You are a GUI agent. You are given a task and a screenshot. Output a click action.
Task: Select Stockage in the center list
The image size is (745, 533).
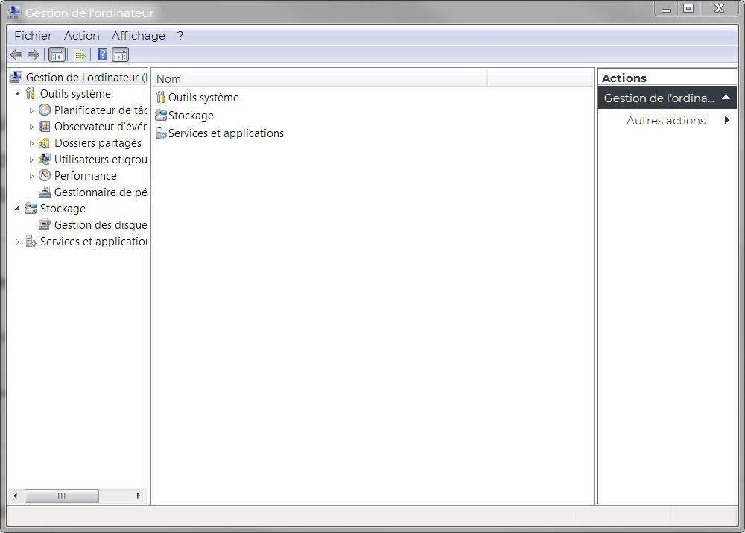pos(191,116)
